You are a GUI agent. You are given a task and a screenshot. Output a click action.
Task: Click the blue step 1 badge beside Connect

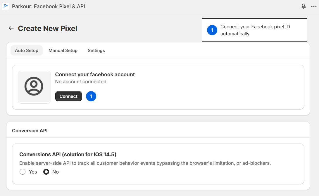pyautogui.click(x=91, y=96)
